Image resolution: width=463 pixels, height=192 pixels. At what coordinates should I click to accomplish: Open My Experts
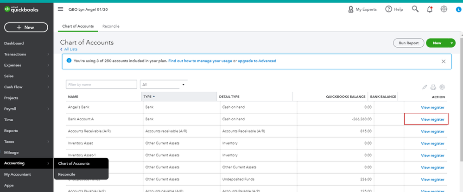362,9
